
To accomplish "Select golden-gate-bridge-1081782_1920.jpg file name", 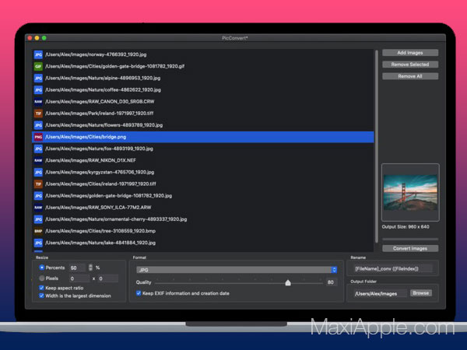I will click(x=109, y=195).
